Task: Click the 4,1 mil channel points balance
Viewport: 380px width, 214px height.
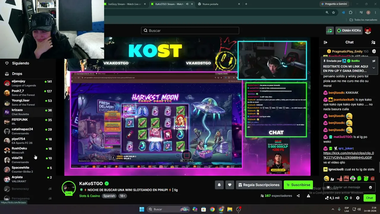Action: (x=332, y=198)
